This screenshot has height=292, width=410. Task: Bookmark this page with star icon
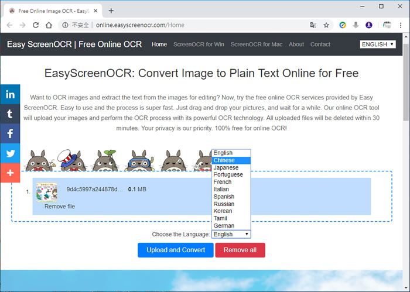coord(326,25)
